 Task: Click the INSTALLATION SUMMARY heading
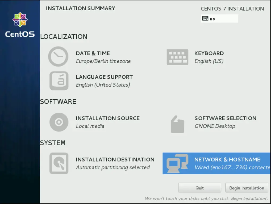click(81, 8)
